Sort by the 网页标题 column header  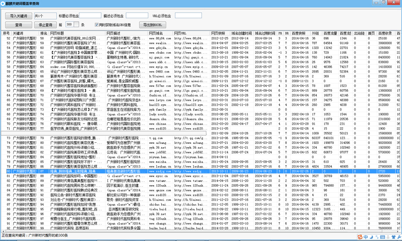[x=77, y=33]
